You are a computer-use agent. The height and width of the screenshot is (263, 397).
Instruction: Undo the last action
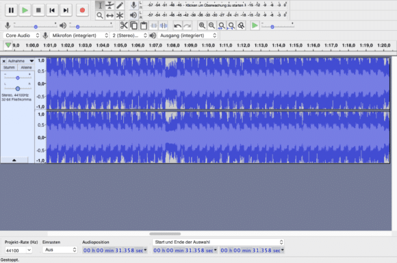coord(177,25)
